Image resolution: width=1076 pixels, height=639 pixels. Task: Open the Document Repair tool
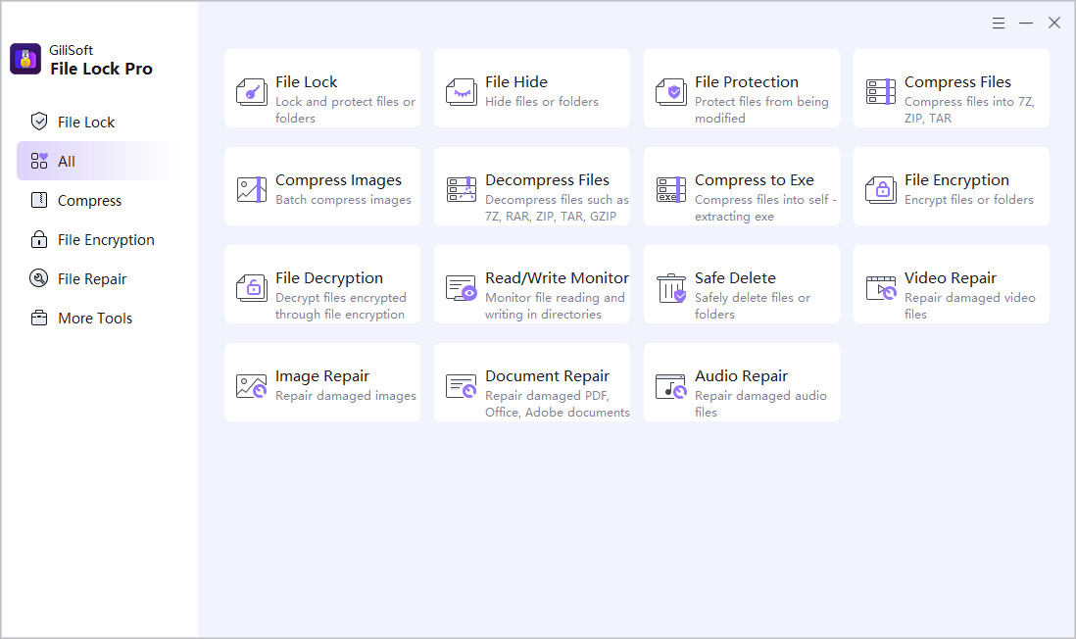pos(531,382)
